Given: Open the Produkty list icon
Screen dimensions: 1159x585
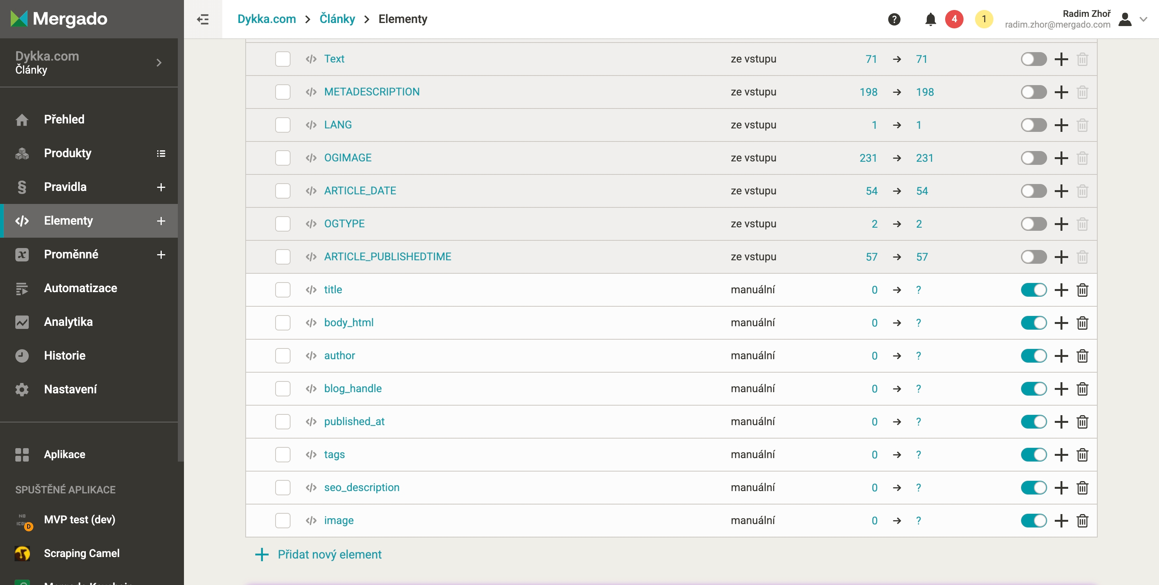Looking at the screenshot, I should coord(161,153).
